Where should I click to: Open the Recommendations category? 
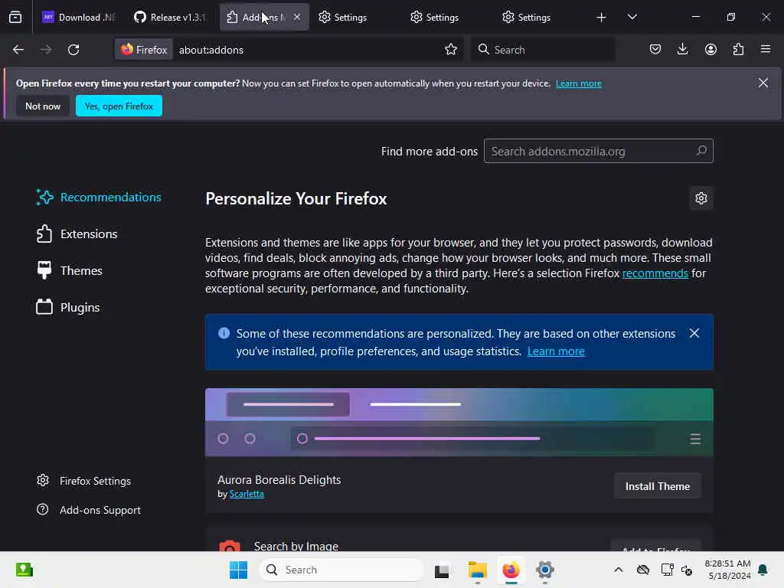(x=99, y=197)
